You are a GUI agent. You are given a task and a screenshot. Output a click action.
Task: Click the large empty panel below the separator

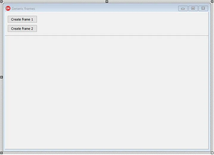(107, 92)
